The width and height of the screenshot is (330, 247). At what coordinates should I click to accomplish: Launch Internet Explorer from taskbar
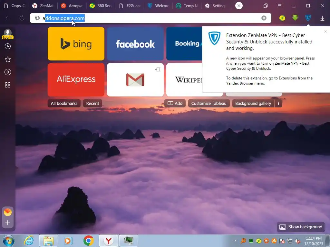click(x=29, y=241)
